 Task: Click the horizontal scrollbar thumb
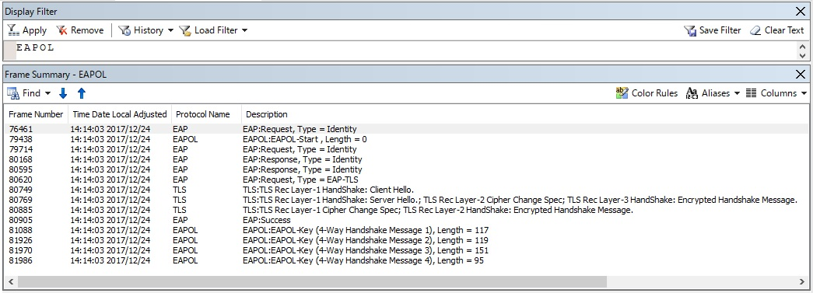(312, 281)
